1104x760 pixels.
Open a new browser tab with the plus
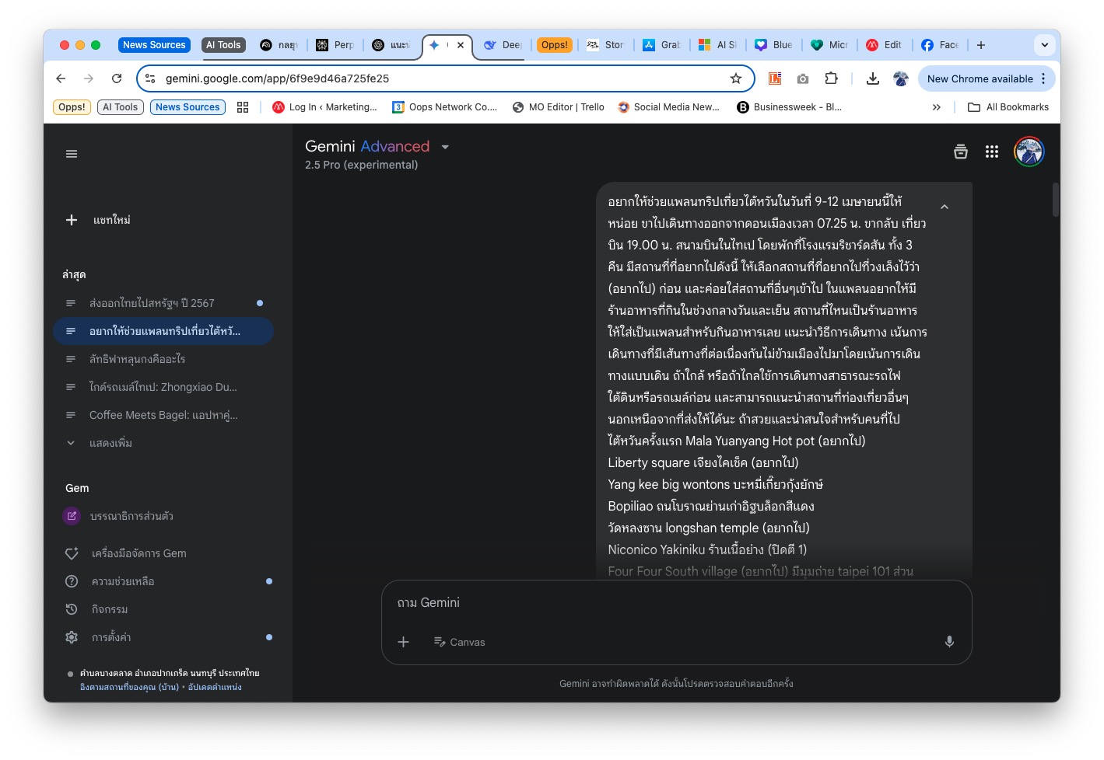pyautogui.click(x=981, y=45)
